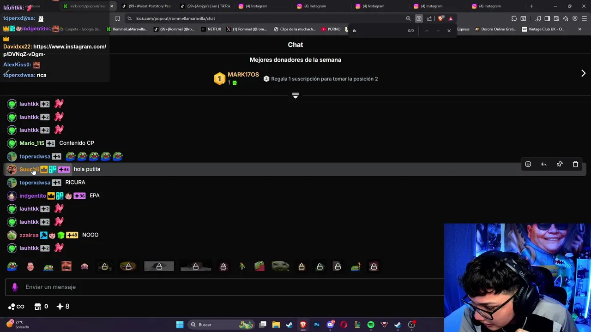
Task: Open the Windows Start menu
Action: tap(180, 325)
